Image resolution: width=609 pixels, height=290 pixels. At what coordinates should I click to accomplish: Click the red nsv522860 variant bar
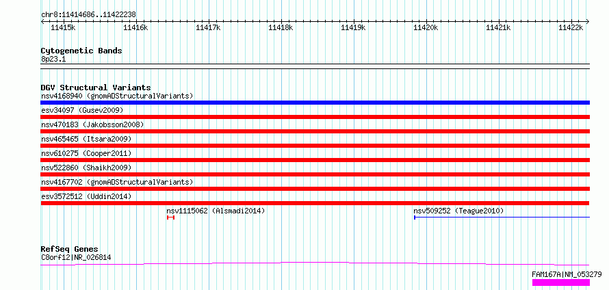pos(315,174)
